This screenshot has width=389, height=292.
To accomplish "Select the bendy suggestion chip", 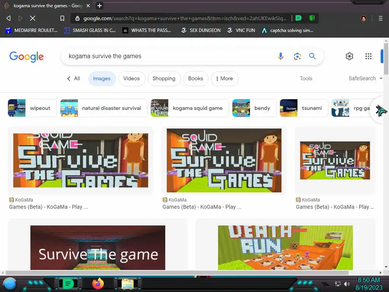I will pos(254,108).
